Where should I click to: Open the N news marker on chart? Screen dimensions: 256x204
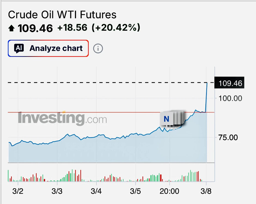tap(166, 119)
